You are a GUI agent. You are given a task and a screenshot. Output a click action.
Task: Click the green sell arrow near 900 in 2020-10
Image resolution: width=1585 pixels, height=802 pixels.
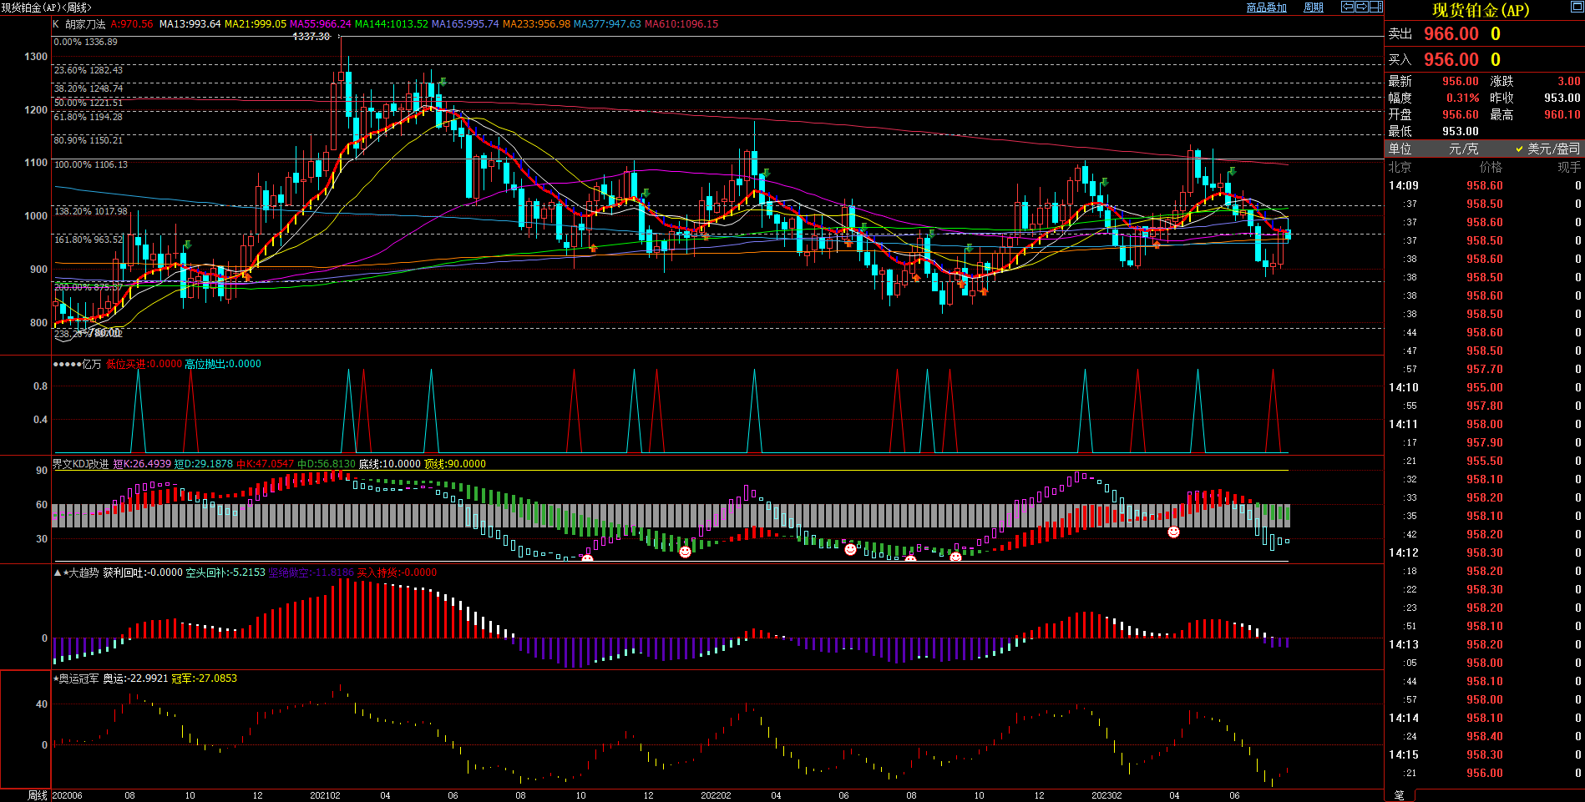[x=188, y=245]
